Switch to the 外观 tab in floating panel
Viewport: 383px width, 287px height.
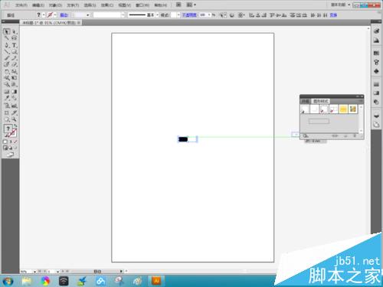click(x=306, y=101)
